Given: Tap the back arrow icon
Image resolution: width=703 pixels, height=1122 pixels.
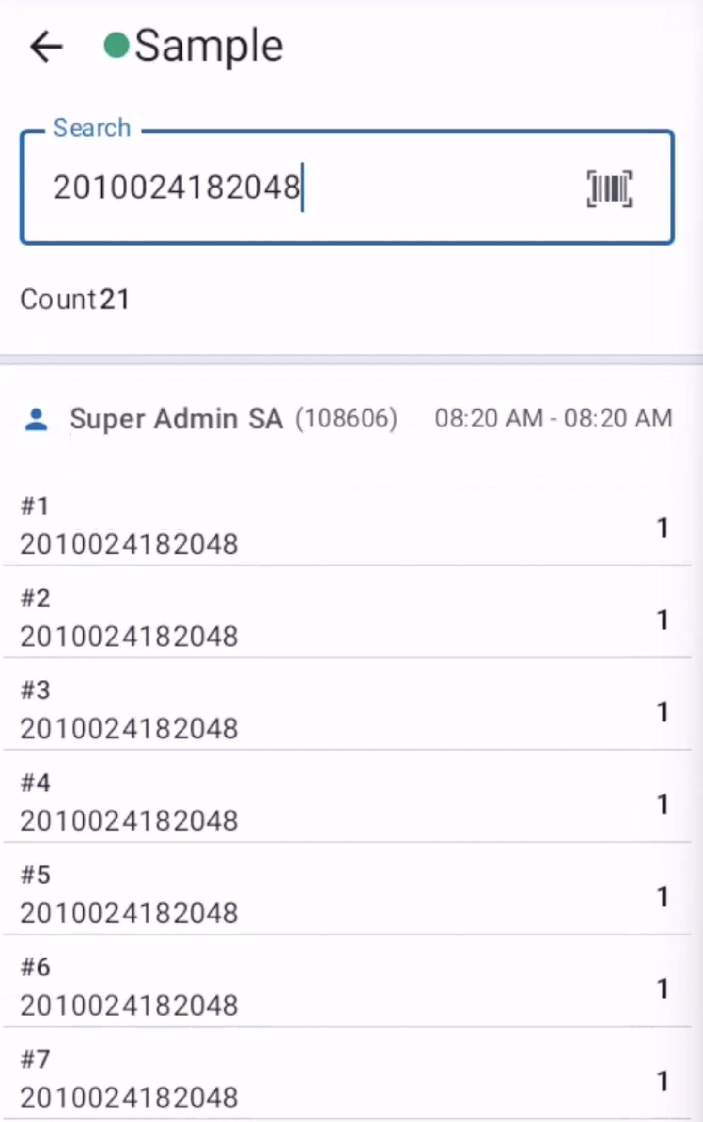Looking at the screenshot, I should 46,46.
